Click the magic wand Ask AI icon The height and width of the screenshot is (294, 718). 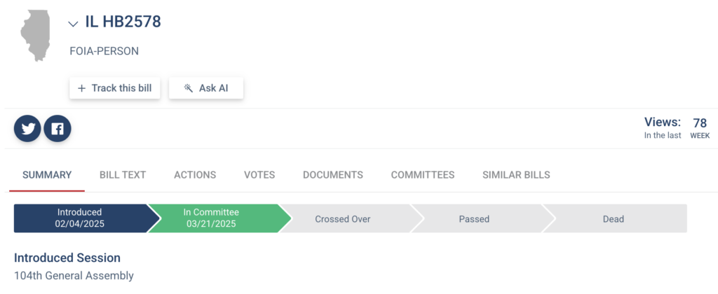pyautogui.click(x=188, y=88)
